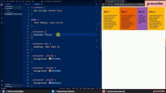
Task: Open the Go menu
Action: (x=20, y=1)
